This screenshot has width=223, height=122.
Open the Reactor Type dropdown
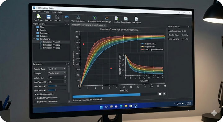[57, 69]
